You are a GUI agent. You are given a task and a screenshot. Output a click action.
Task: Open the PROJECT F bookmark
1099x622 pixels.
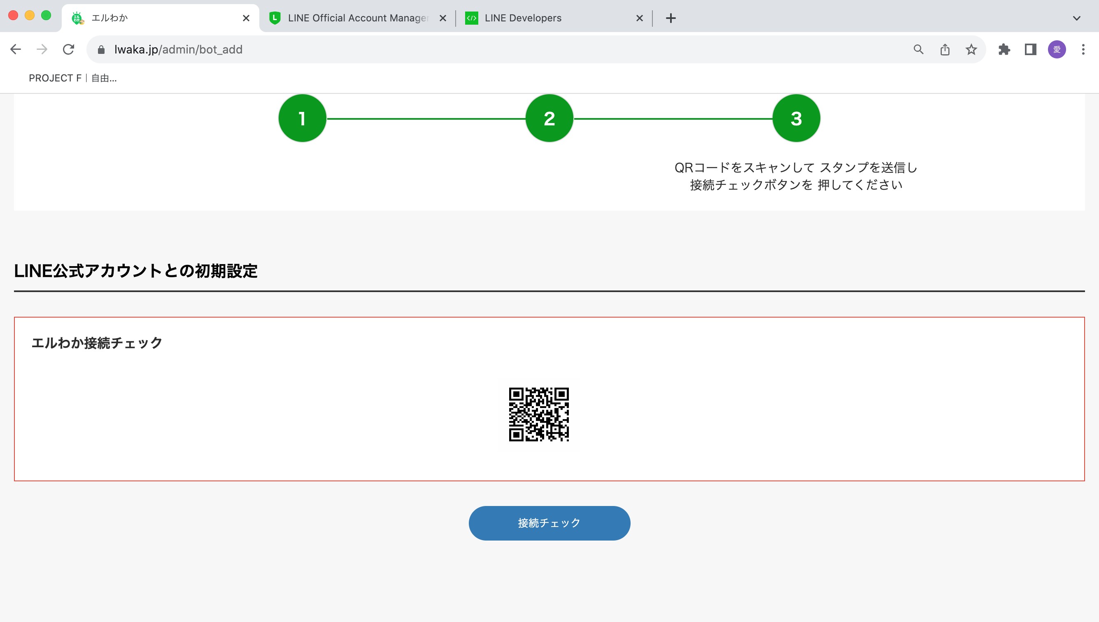coord(73,78)
